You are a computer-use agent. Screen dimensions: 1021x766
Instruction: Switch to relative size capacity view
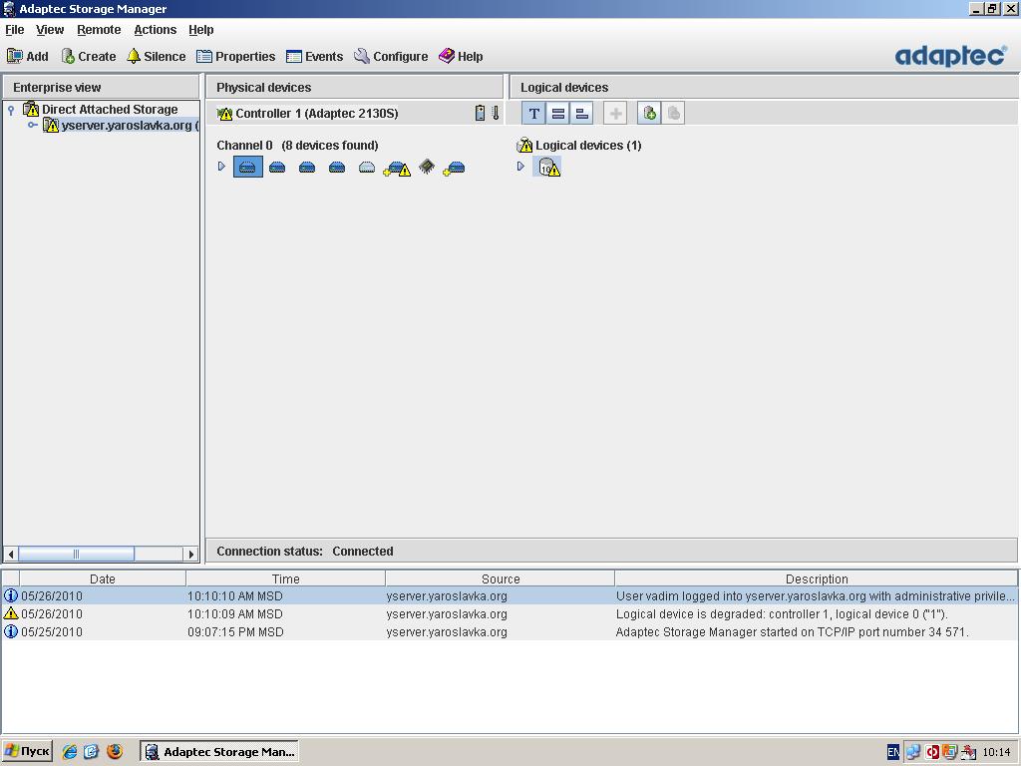(x=582, y=114)
